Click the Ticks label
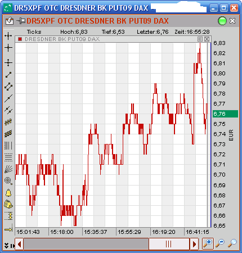242x253 pixels. 34,32
